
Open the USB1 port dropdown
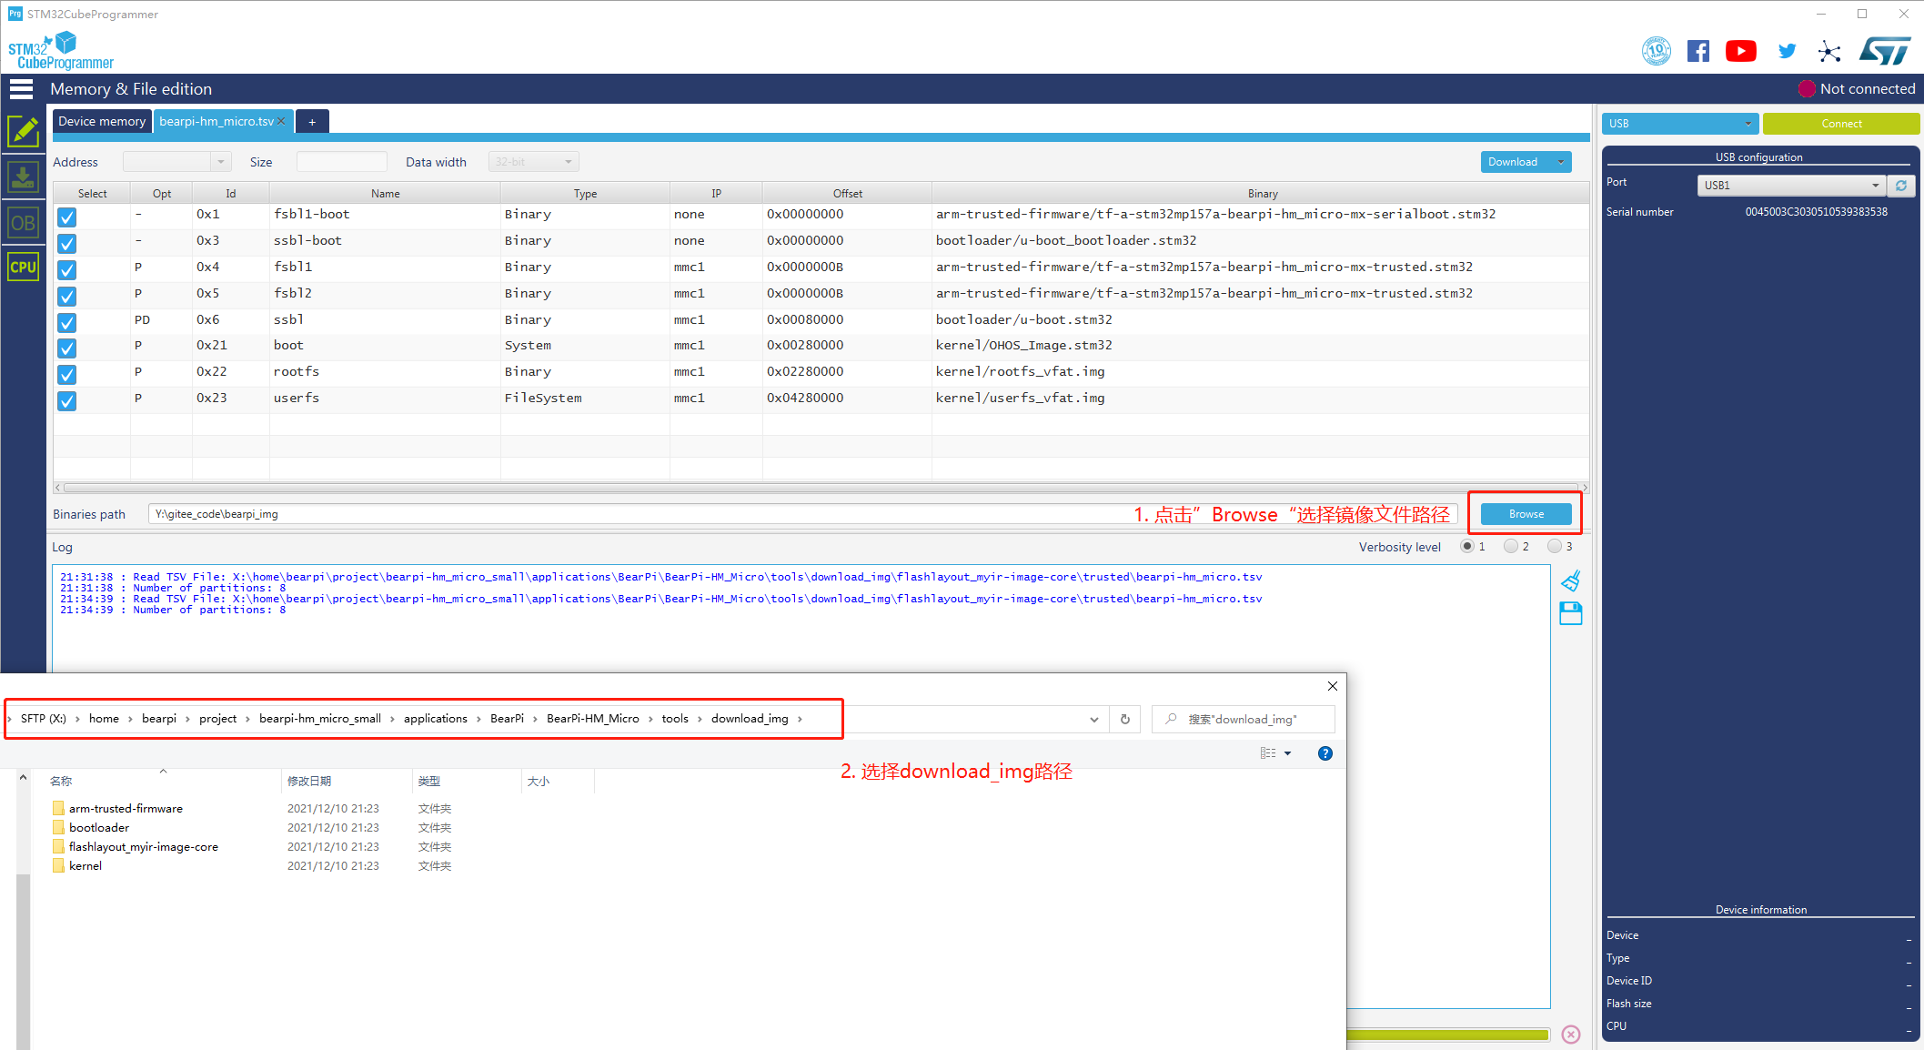point(1791,186)
